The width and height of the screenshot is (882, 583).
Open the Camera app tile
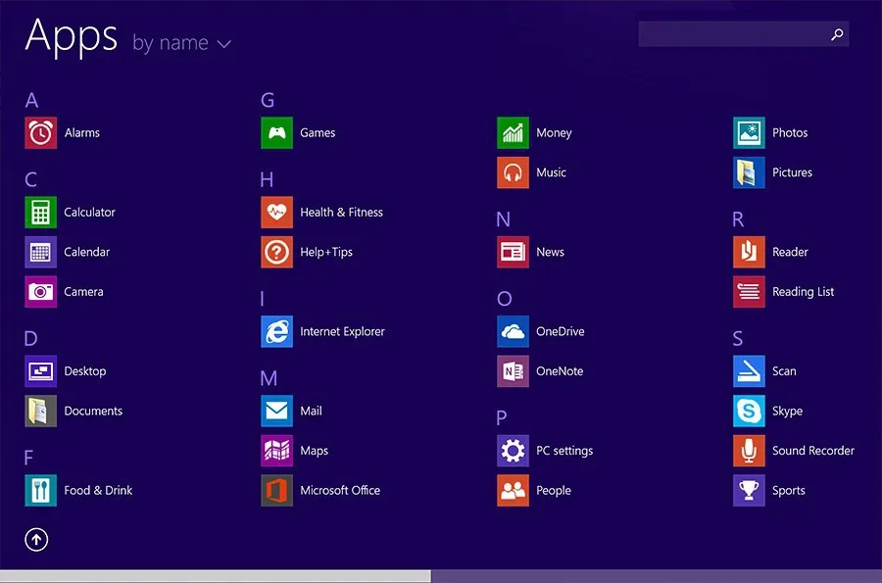pos(40,291)
